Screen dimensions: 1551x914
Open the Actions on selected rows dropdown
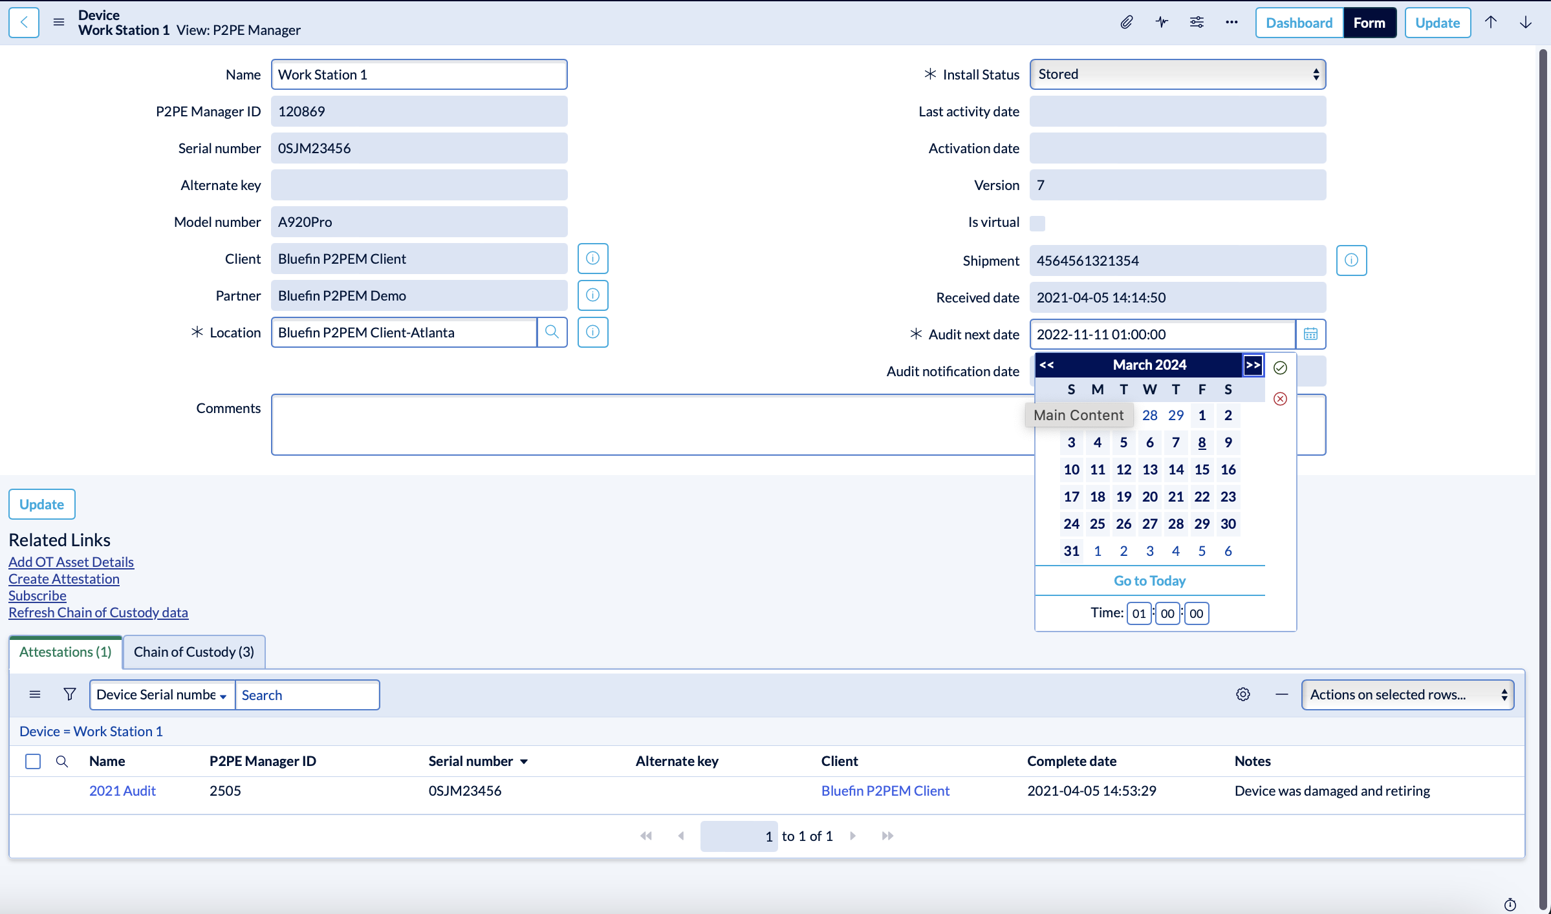tap(1407, 694)
